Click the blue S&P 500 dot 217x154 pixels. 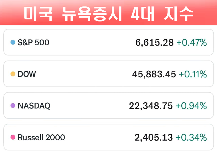13,42
